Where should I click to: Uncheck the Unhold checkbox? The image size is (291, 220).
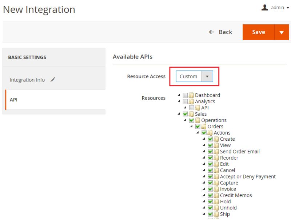click(210, 208)
